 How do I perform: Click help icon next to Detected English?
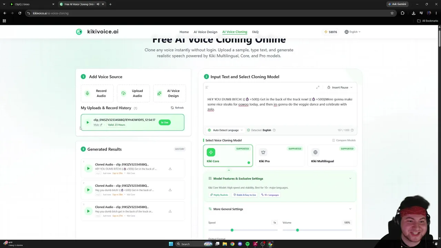click(x=274, y=130)
